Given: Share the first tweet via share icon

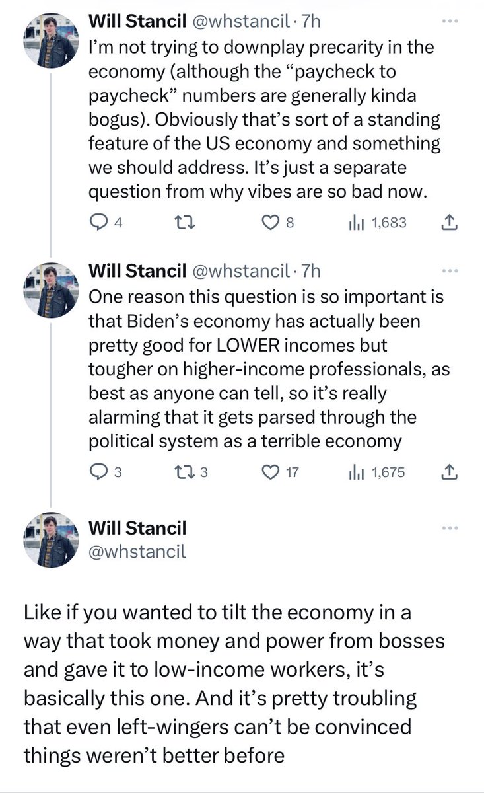Looking at the screenshot, I should (x=448, y=223).
